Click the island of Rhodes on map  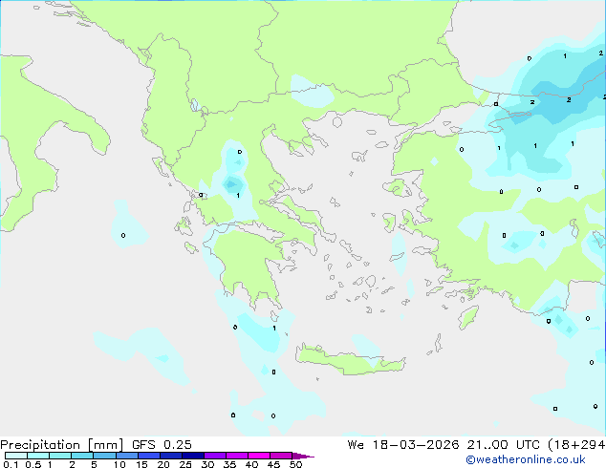[x=468, y=317]
